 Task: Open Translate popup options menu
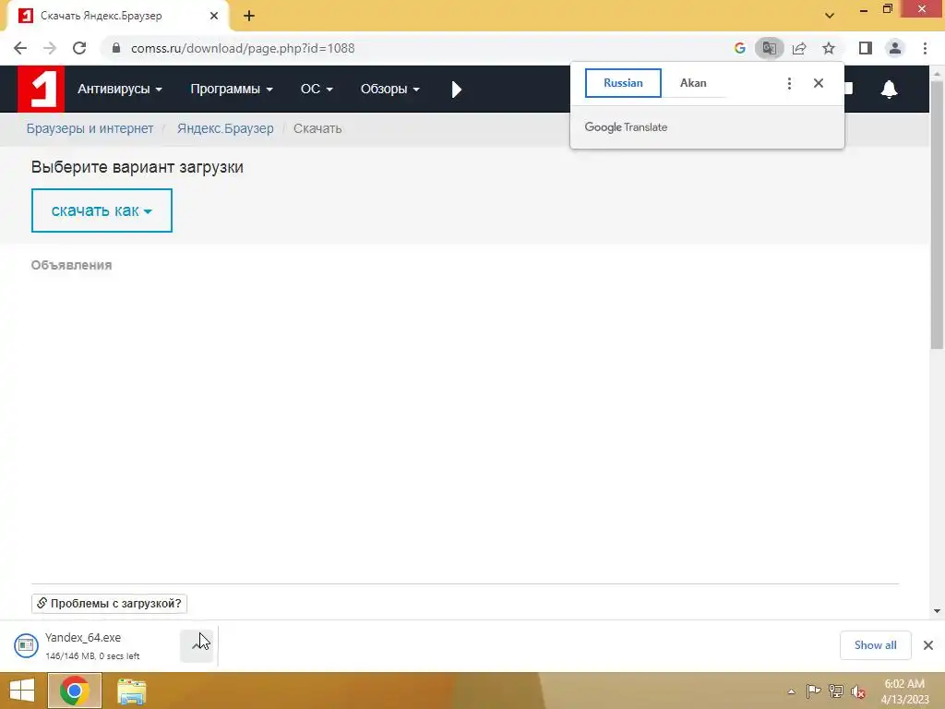click(789, 83)
